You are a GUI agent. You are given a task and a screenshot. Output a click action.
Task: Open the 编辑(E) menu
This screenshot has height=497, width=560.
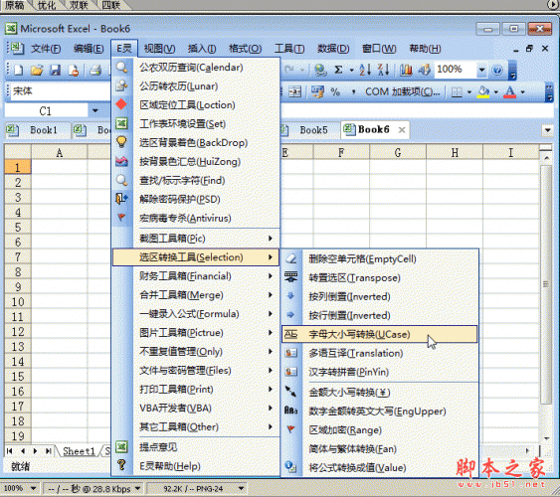tap(89, 49)
